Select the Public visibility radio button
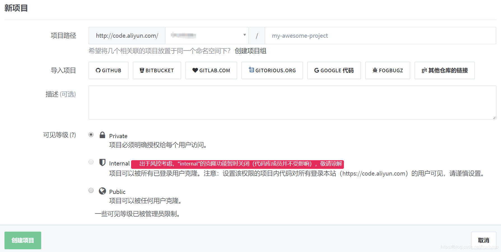Viewport: 501px width, 252px height. coord(91,190)
